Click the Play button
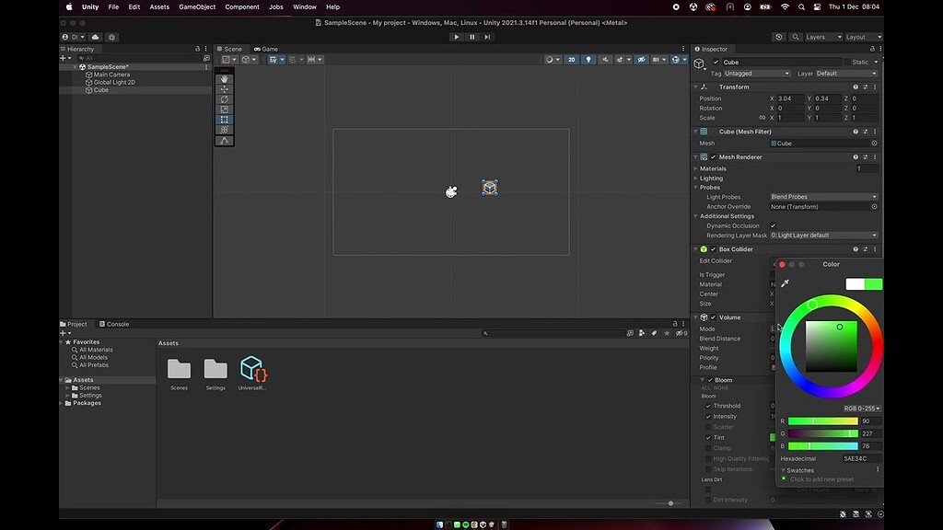This screenshot has width=943, height=530. pos(457,37)
